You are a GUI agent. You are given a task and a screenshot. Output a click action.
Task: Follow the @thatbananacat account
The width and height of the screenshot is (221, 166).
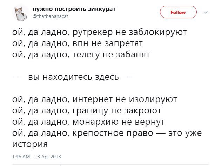tap(178, 12)
